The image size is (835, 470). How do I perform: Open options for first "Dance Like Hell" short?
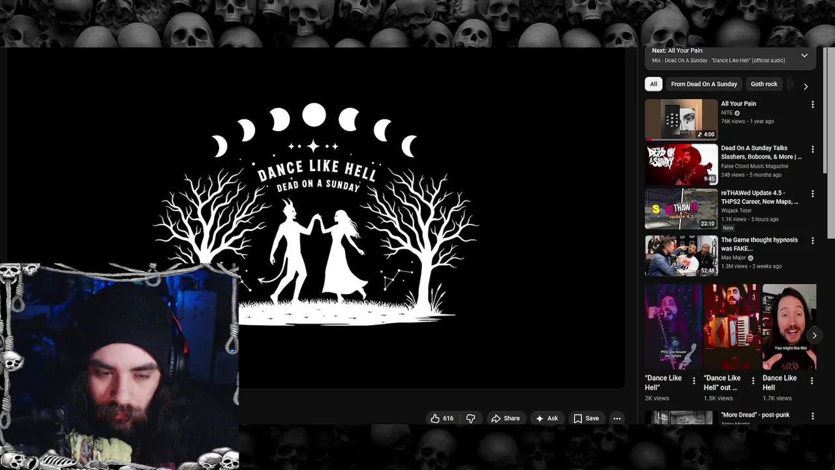(x=694, y=381)
